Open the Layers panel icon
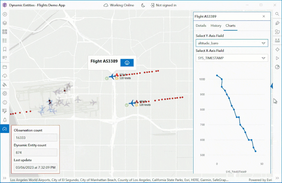282x183 pixels. [5, 23]
